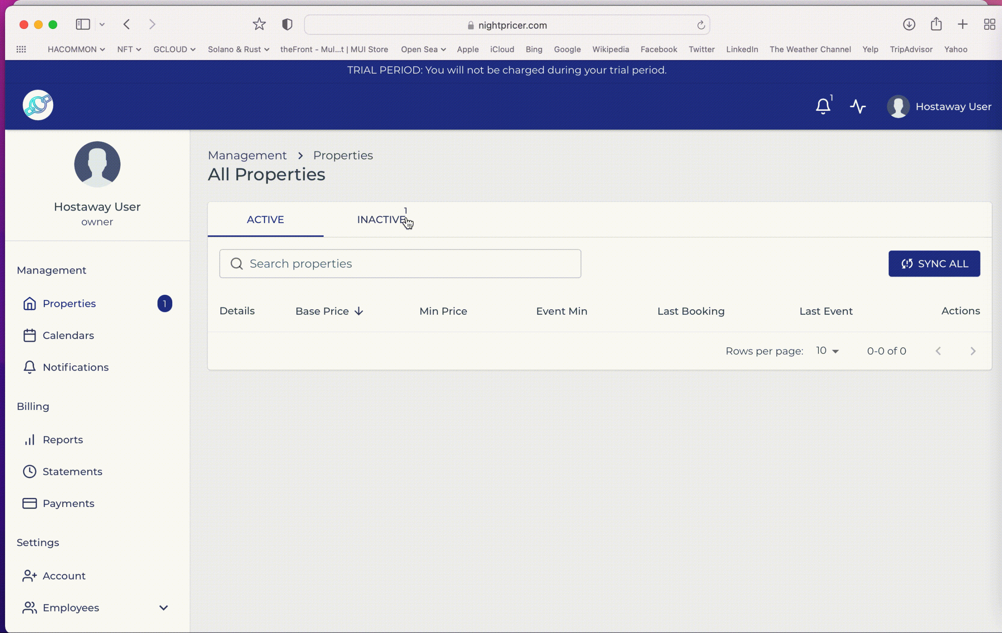
Task: Click the activity pulse icon
Action: 858,106
